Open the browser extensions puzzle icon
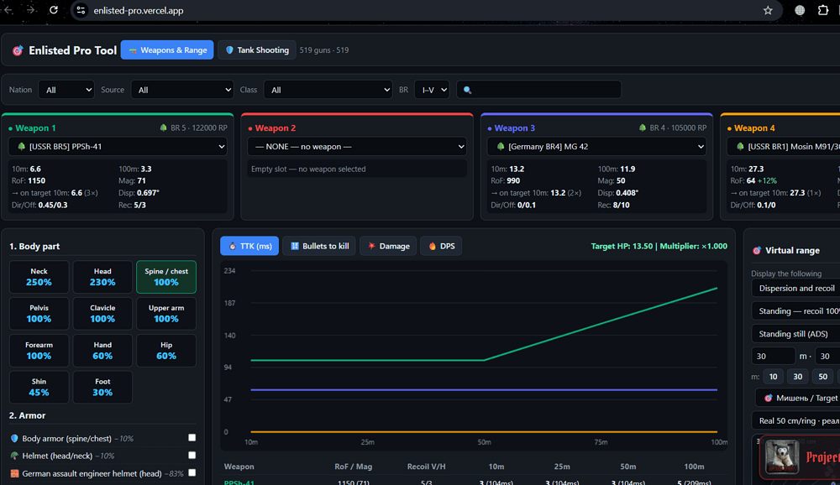This screenshot has height=485, width=840. 823,10
